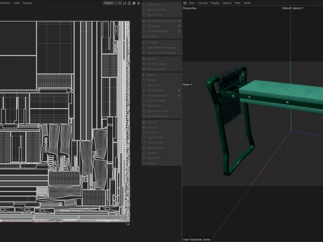
Task: Click Cycle UV CCW
Action: coord(161,138)
